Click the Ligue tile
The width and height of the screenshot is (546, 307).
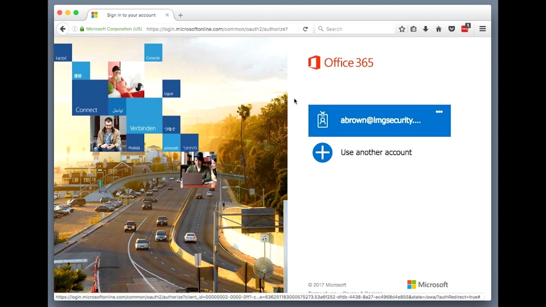tap(171, 88)
